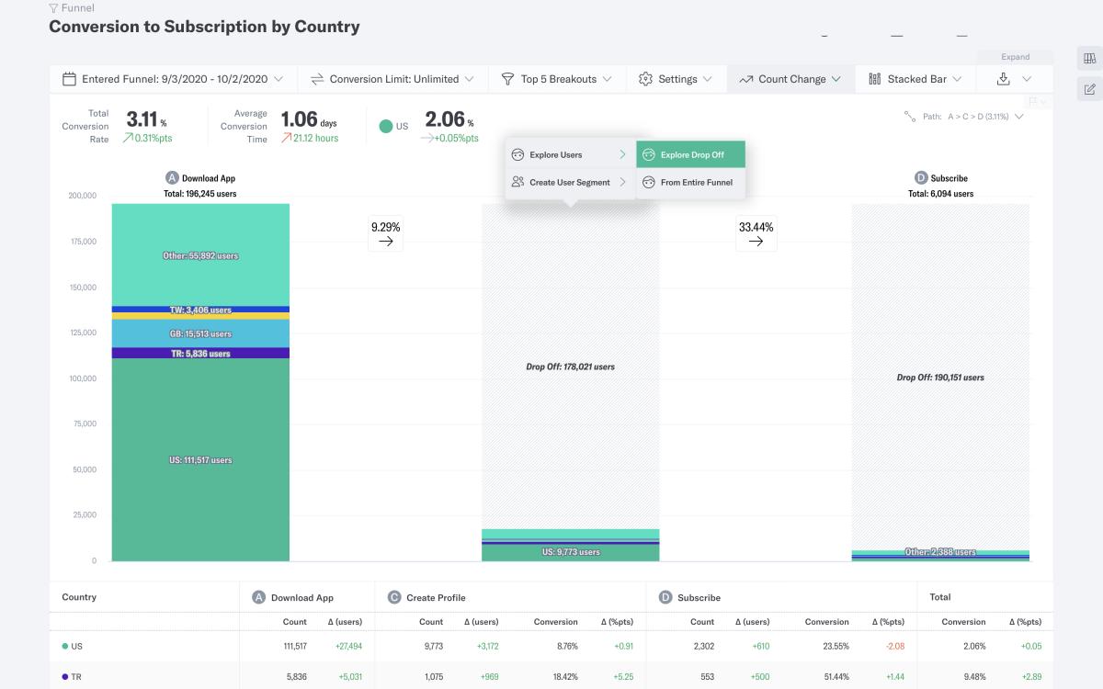Open Settings via the gear icon
Image resolution: width=1103 pixels, height=689 pixels.
tap(647, 79)
